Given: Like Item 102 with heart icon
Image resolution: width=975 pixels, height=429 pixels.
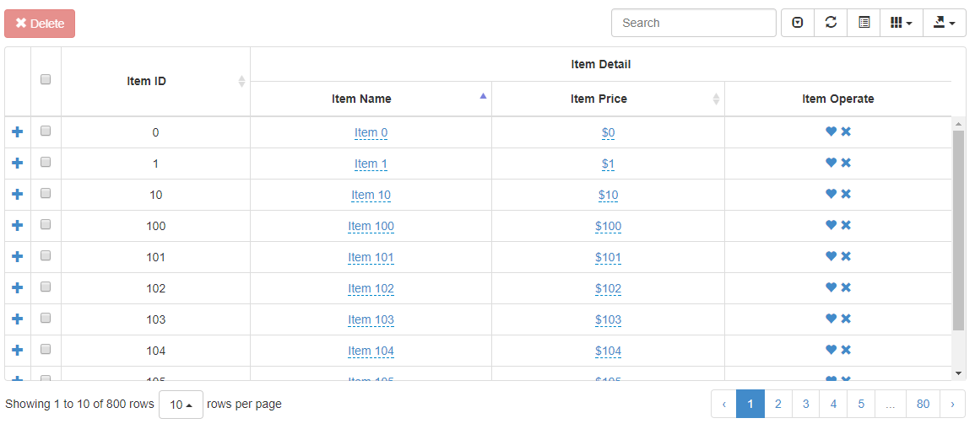Looking at the screenshot, I should (831, 287).
